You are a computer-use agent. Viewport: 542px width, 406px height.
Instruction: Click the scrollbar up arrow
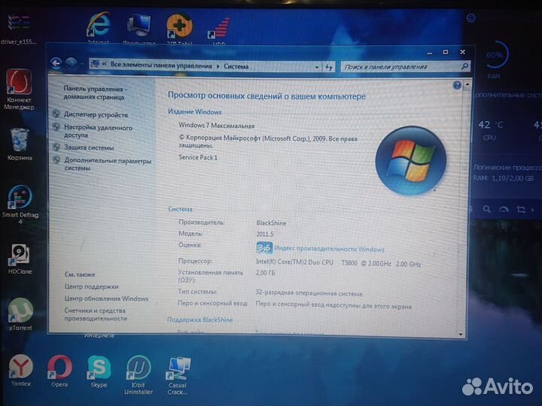click(x=467, y=84)
